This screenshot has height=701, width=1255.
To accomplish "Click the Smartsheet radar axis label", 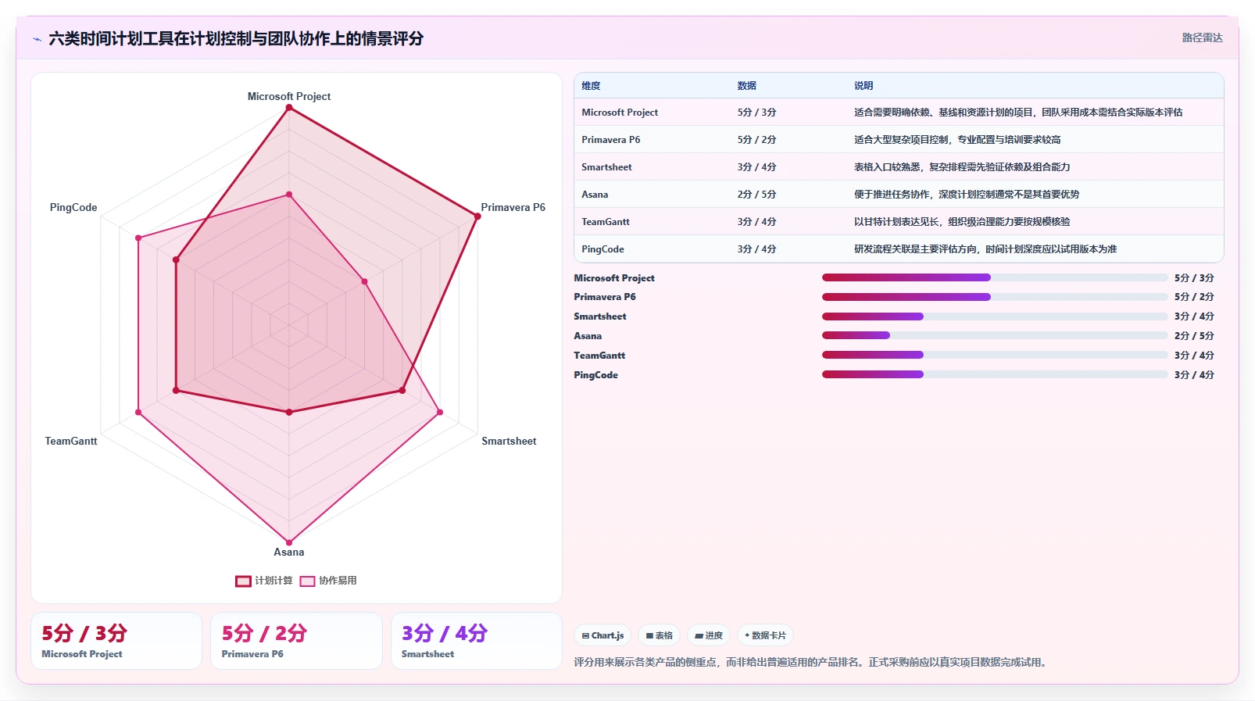I will (x=509, y=441).
